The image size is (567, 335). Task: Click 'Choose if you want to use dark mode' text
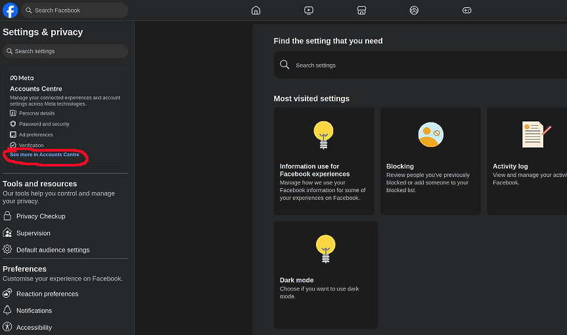tap(319, 292)
